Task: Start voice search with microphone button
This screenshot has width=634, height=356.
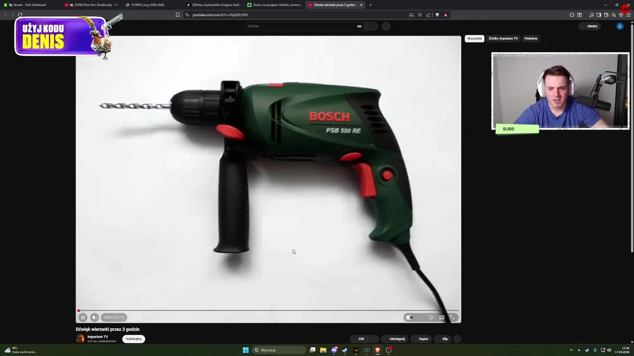Action: click(386, 26)
